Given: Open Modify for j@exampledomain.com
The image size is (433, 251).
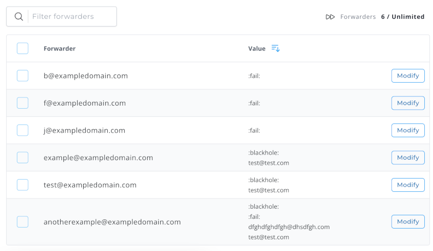Looking at the screenshot, I should coord(407,130).
